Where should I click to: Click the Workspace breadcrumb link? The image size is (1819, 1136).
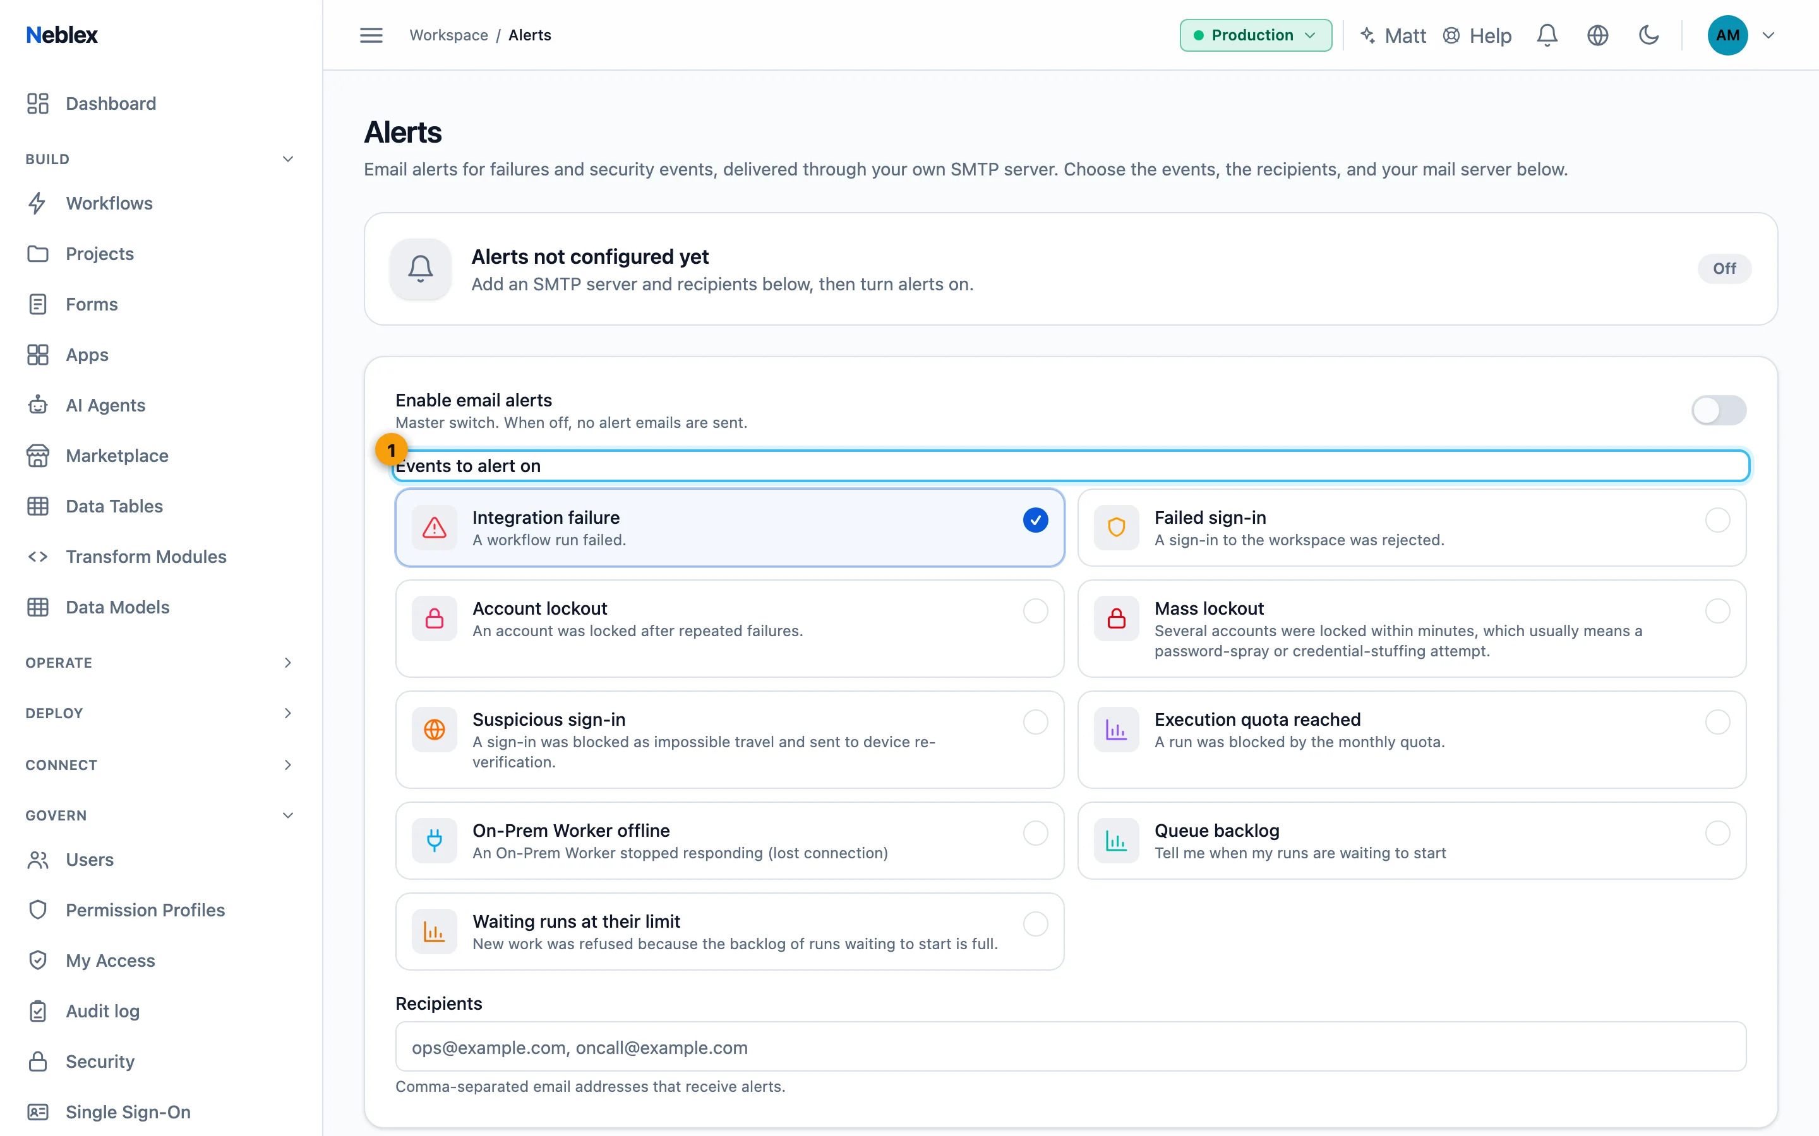coord(448,35)
